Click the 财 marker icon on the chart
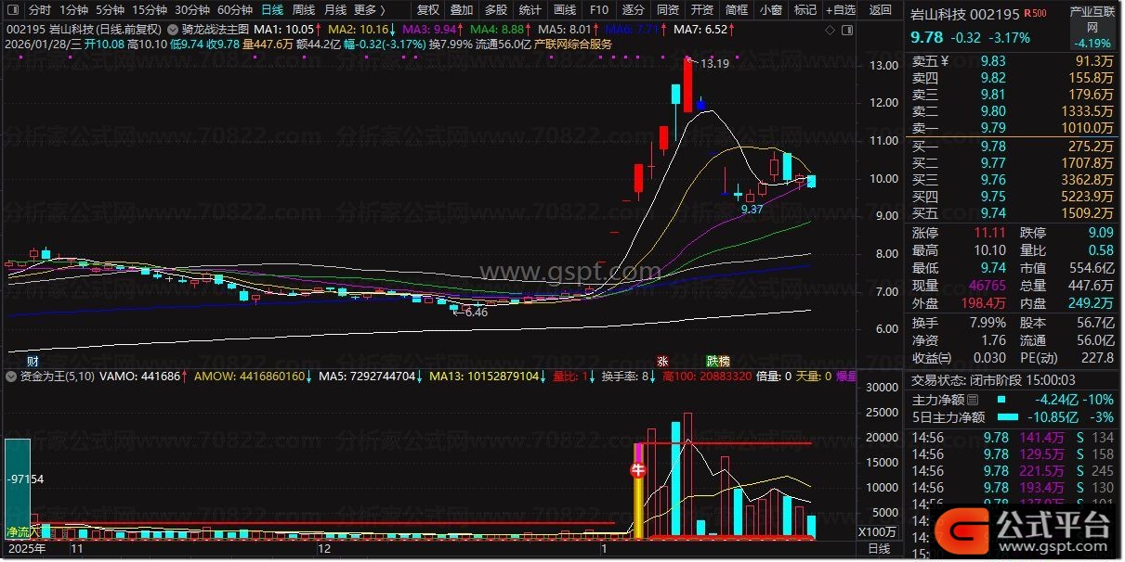 click(33, 361)
